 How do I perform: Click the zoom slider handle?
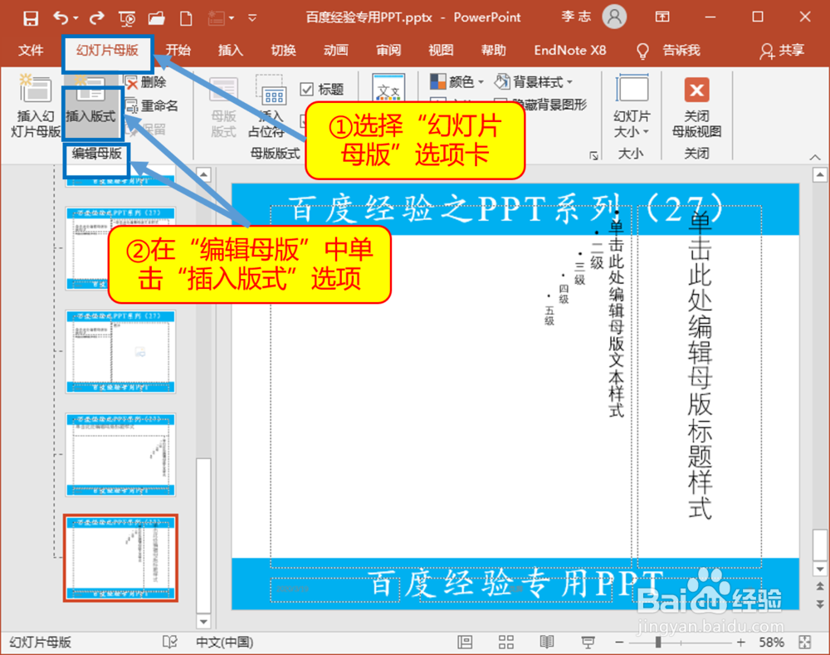pos(658,643)
